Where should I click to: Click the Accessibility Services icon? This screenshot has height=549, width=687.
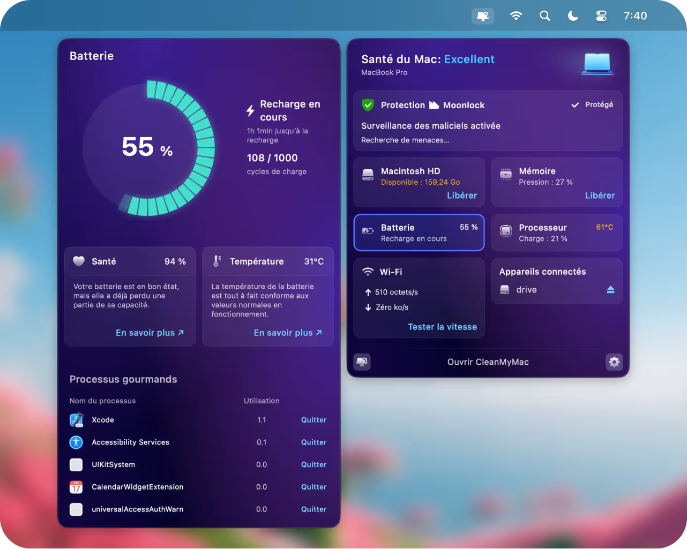76,442
